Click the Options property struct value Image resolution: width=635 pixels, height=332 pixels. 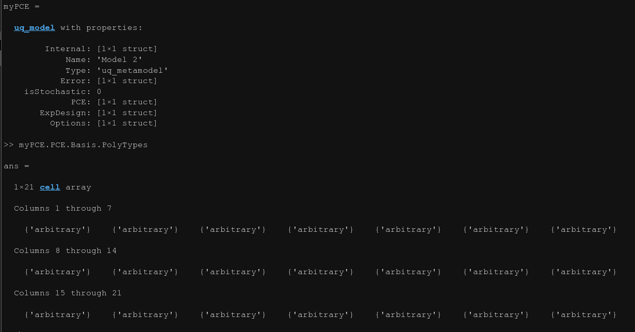pyautogui.click(x=127, y=123)
